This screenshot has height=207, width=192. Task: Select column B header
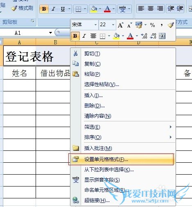point(55,42)
